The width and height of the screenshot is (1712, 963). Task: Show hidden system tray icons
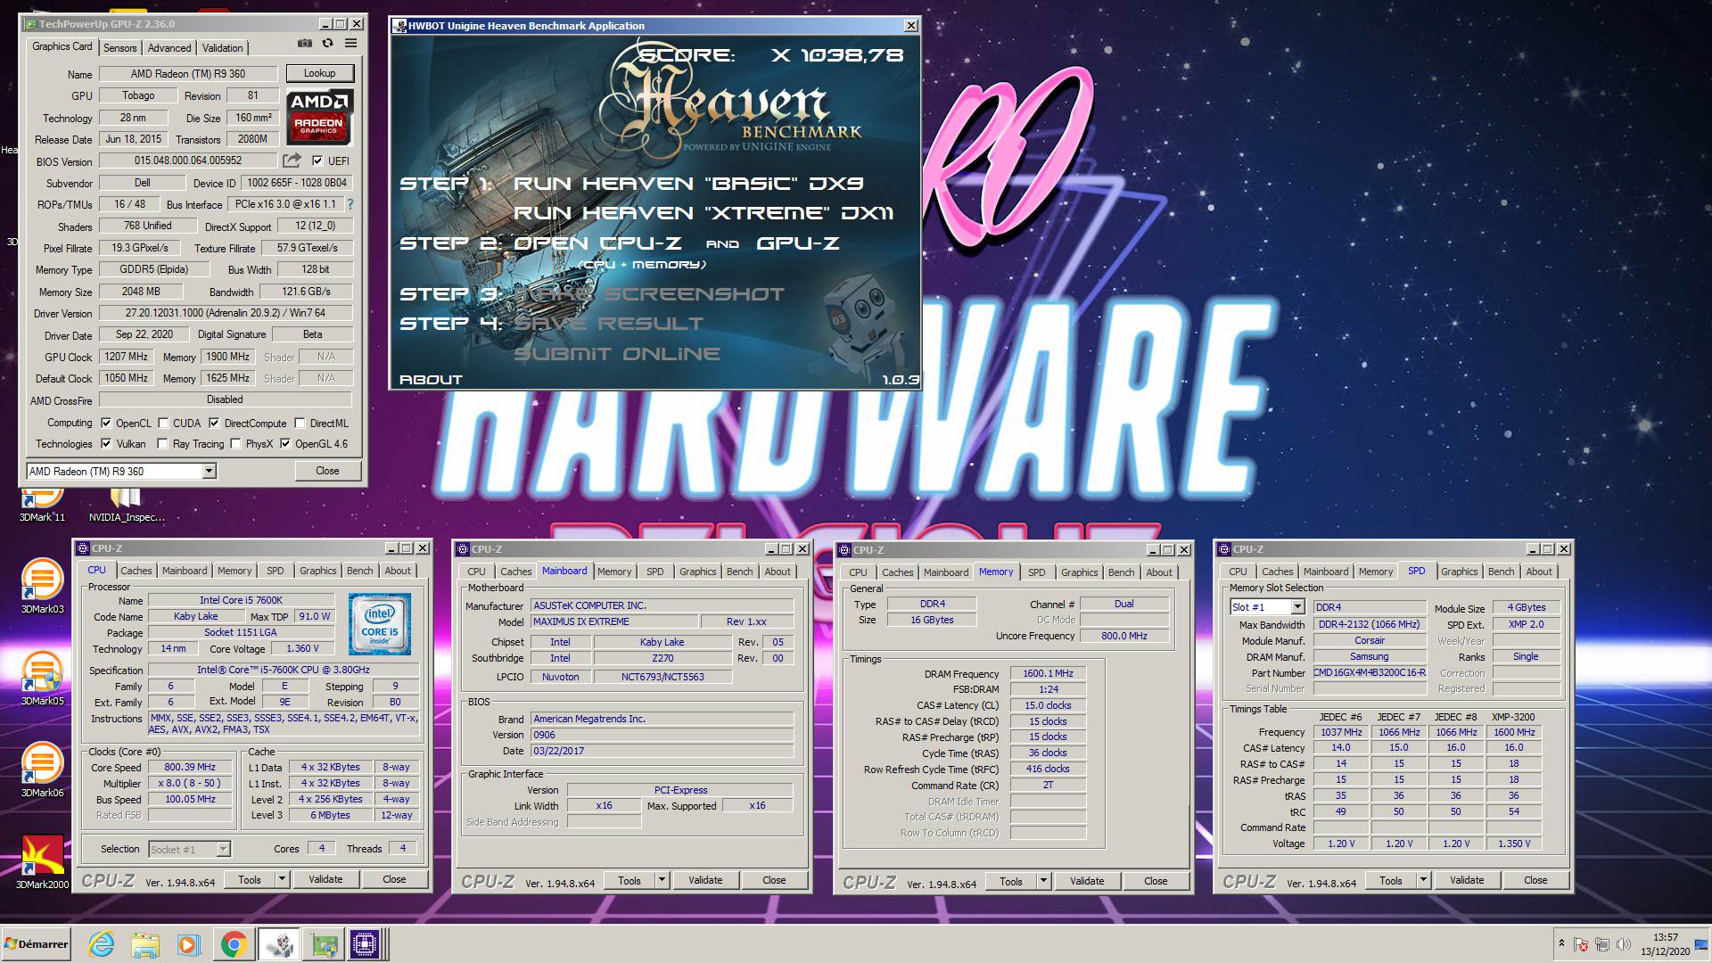(1561, 943)
